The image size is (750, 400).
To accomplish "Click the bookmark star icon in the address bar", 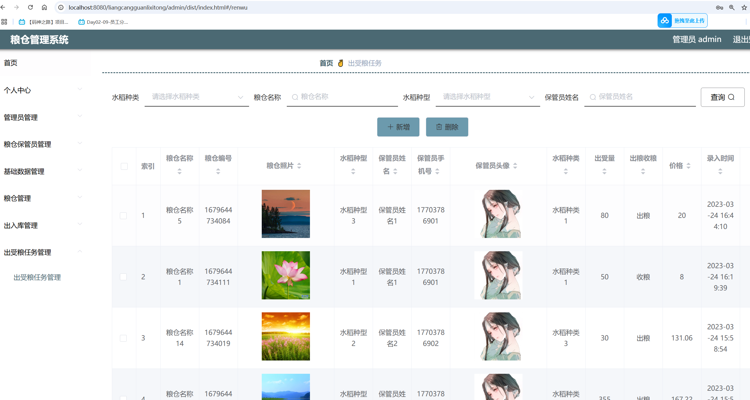I will (x=744, y=7).
